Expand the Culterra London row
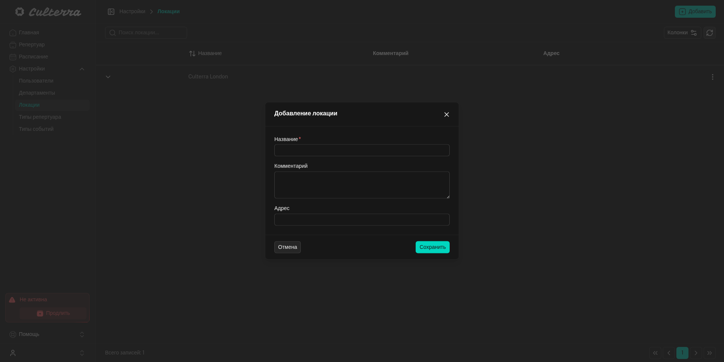Viewport: 724px width, 362px height. coord(108,77)
